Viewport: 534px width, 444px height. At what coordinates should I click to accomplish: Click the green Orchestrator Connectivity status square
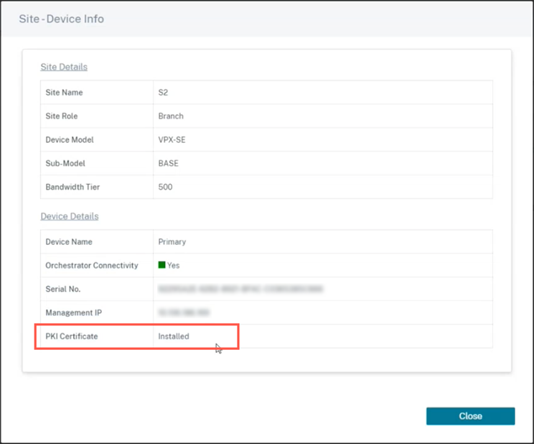pos(161,265)
